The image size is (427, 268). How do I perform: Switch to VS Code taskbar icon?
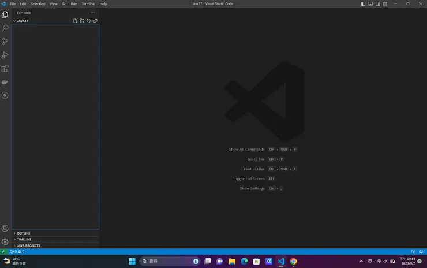281,261
